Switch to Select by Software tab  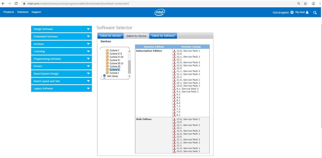(163, 36)
